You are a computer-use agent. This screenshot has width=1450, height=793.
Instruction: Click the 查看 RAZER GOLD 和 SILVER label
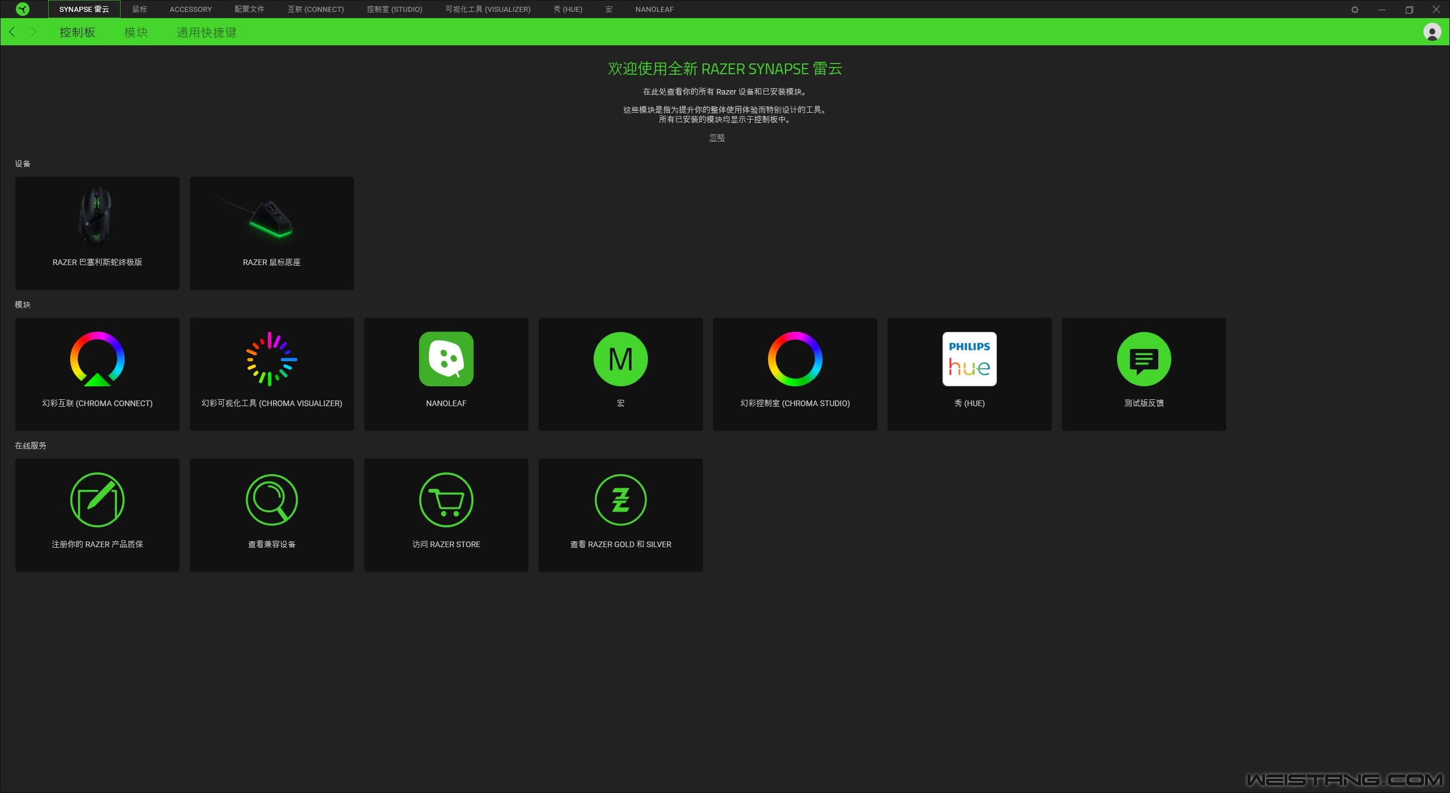[621, 544]
